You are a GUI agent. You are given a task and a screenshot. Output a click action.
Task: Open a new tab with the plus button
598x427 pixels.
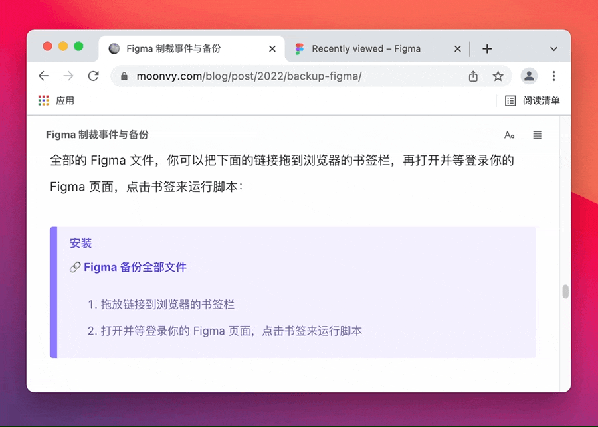coord(487,48)
